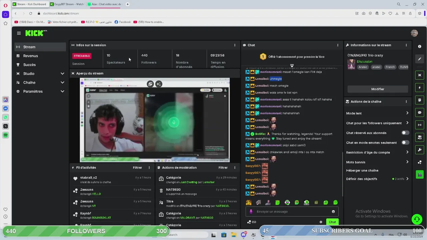Screen dimensions: 427x240
Task: Switch to Easyy007 Stream browser tab
Action: pyautogui.click(x=67, y=4)
